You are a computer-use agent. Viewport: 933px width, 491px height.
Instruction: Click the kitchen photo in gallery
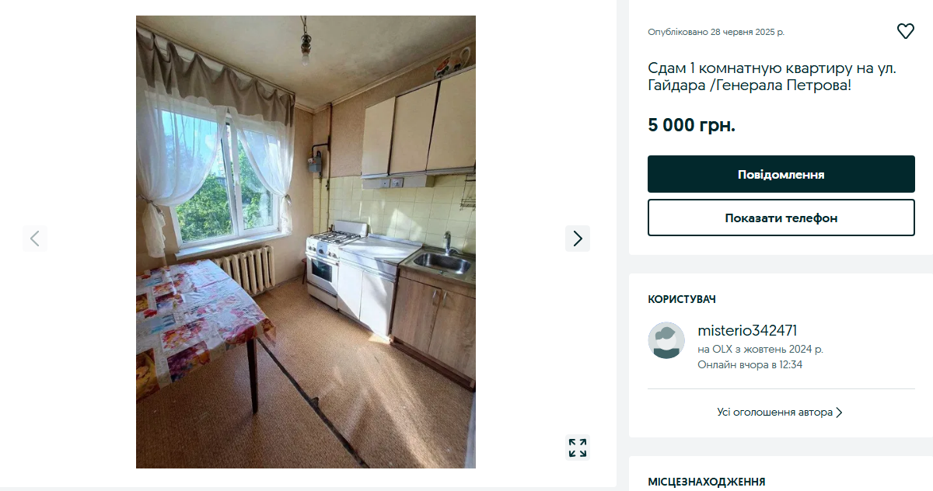tap(306, 242)
